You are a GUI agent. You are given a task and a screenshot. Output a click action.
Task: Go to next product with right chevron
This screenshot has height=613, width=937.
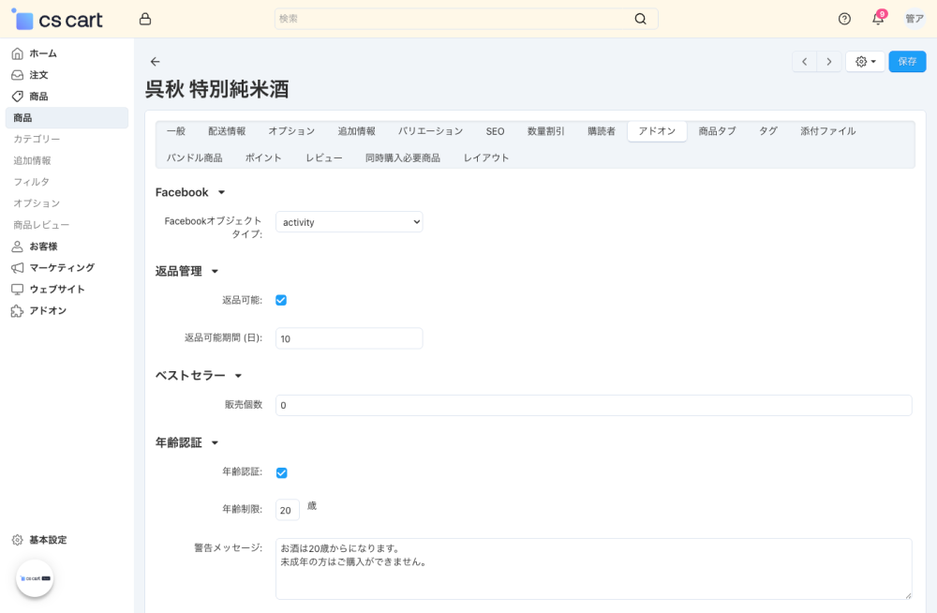coord(828,62)
